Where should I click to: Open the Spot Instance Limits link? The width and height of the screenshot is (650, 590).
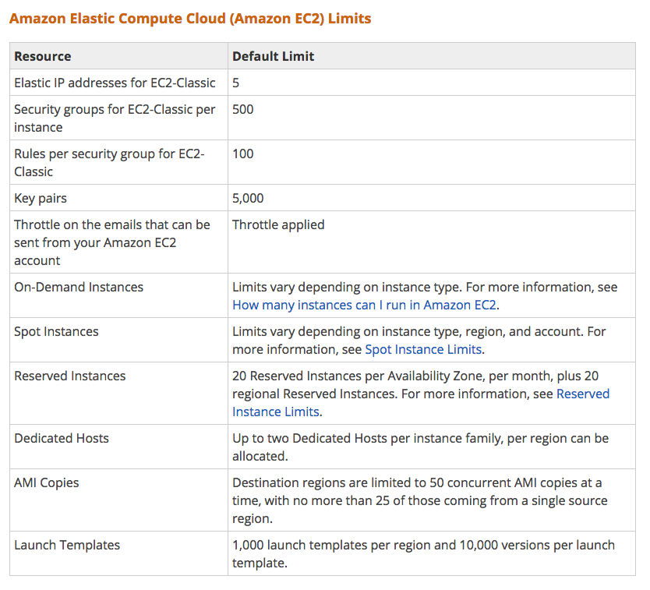click(423, 349)
